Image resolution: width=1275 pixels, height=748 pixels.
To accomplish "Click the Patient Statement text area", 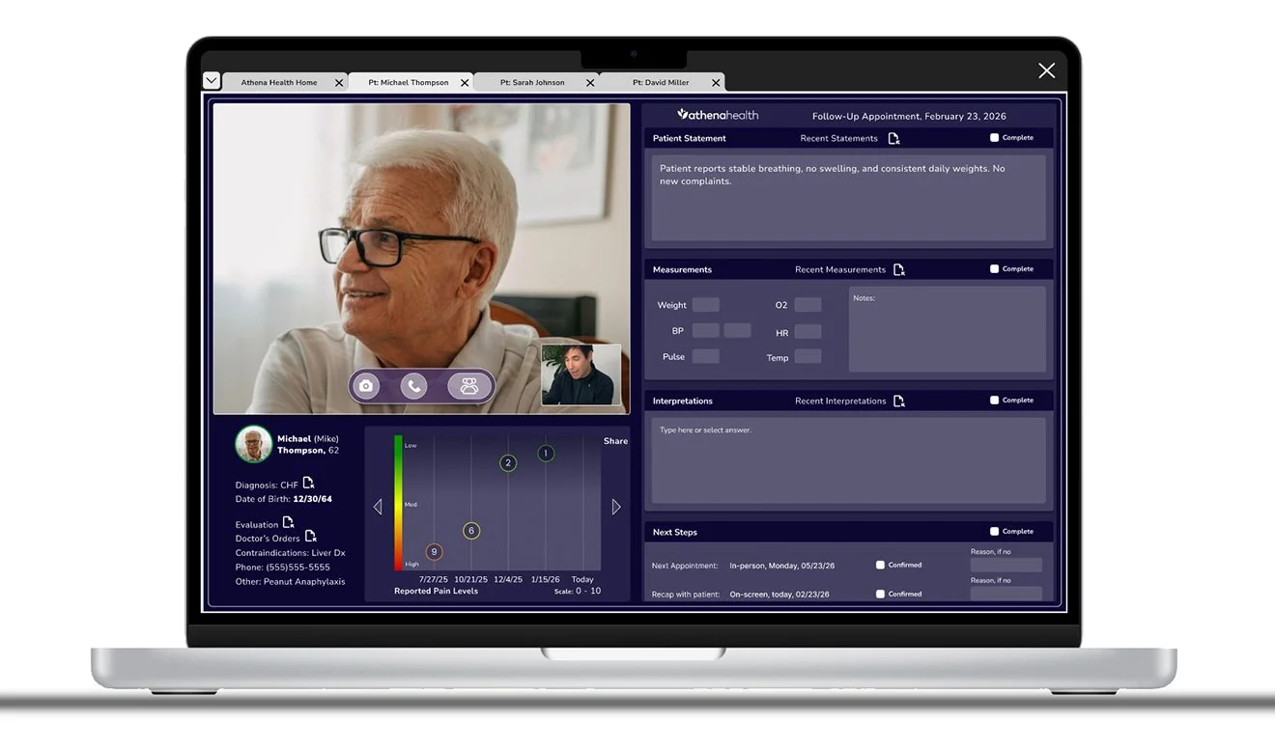I will (848, 198).
